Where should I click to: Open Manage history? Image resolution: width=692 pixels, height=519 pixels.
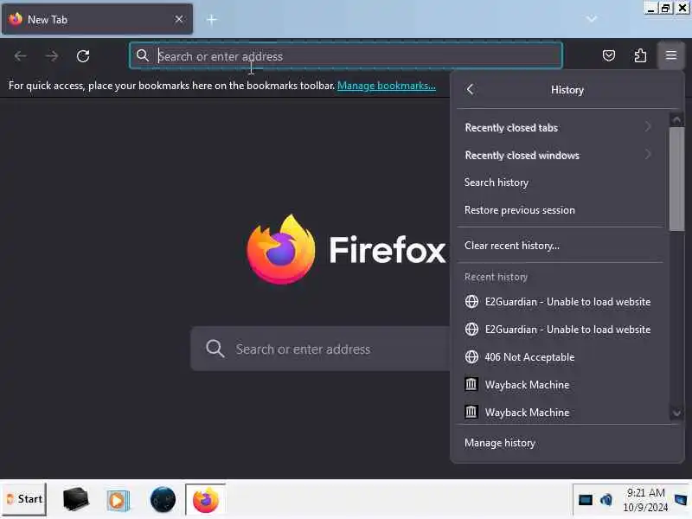(x=567, y=443)
